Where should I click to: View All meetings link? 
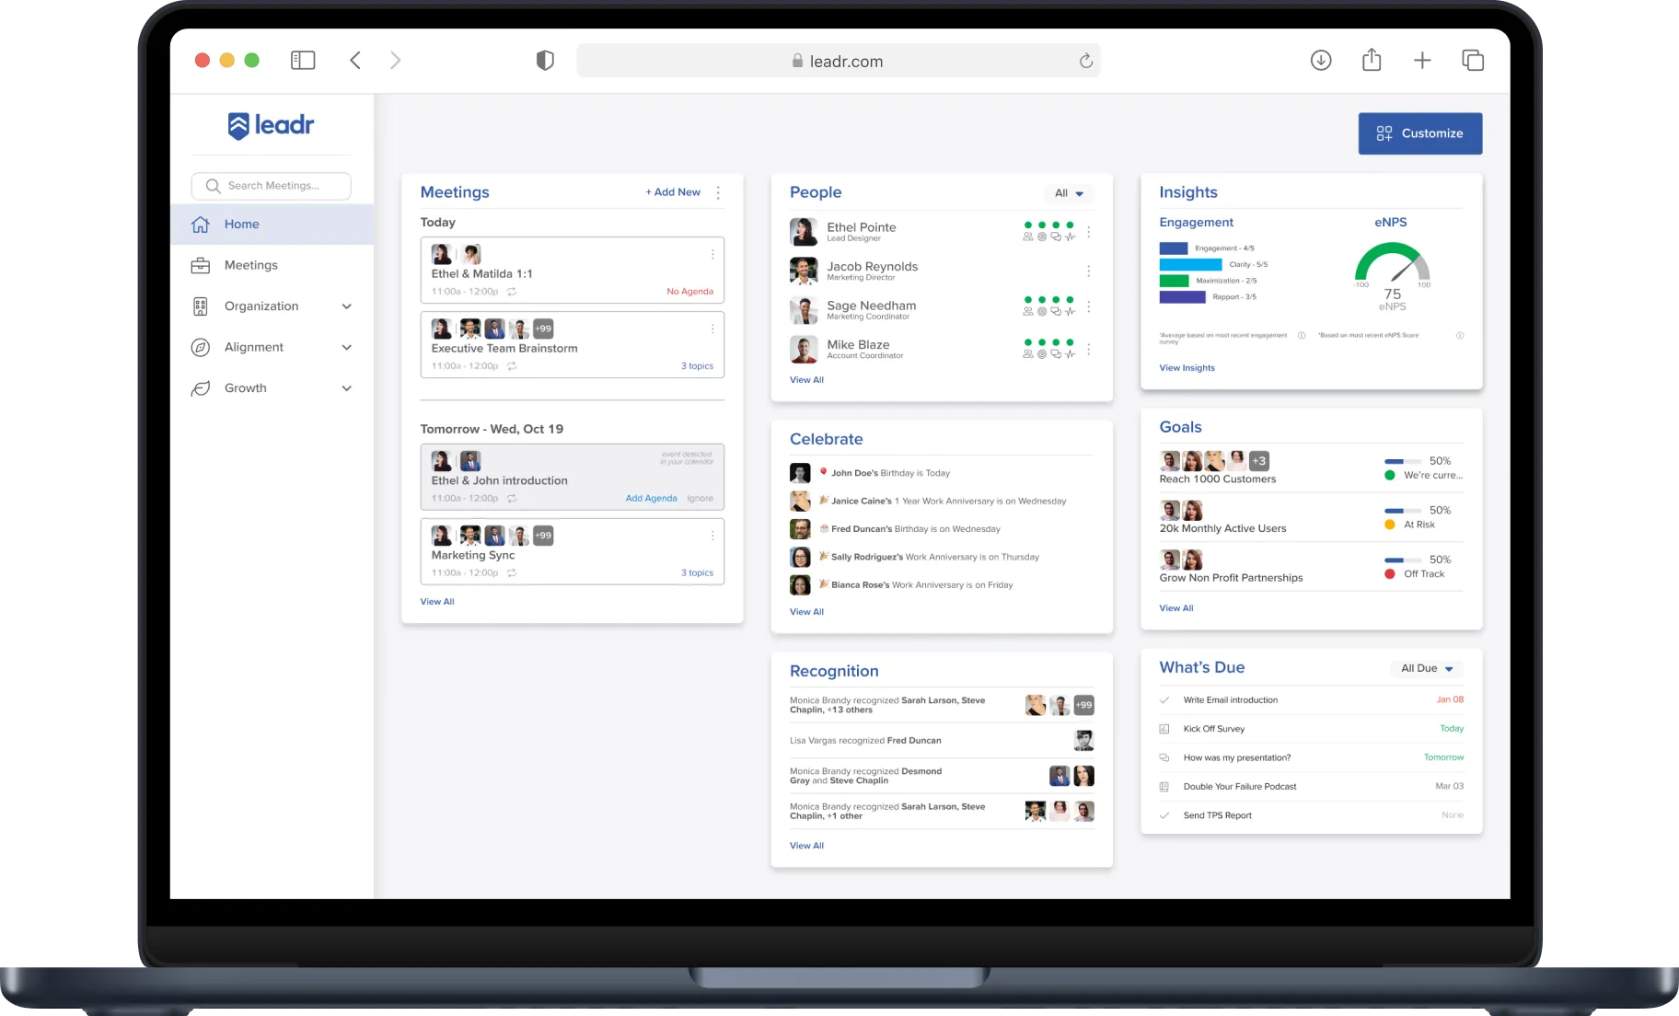437,602
